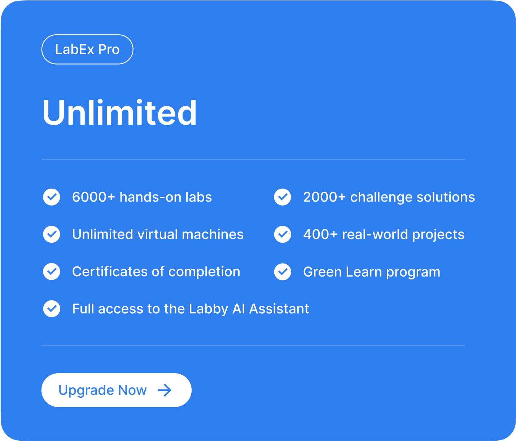Expand the Labby AI Assistant feature details
The height and width of the screenshot is (441, 516).
pyautogui.click(x=191, y=309)
